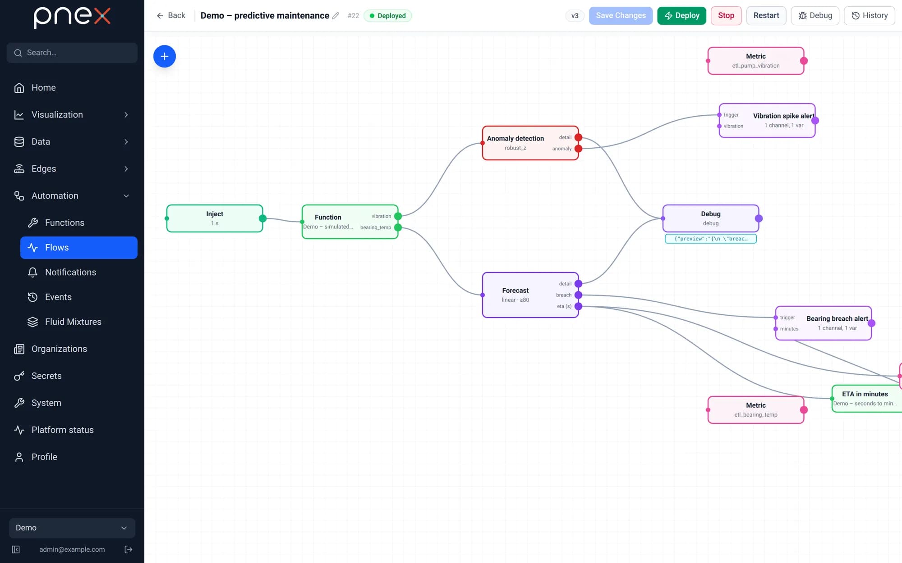Select the Vibration spike alert node
Image resolution: width=902 pixels, height=563 pixels.
[767, 120]
